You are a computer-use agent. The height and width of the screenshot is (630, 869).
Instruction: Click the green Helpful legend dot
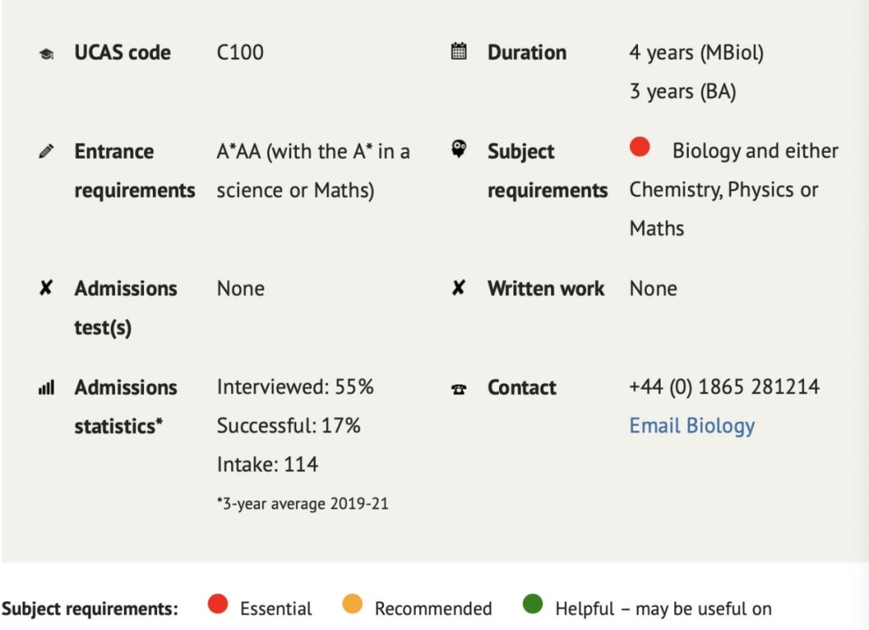[x=533, y=604]
